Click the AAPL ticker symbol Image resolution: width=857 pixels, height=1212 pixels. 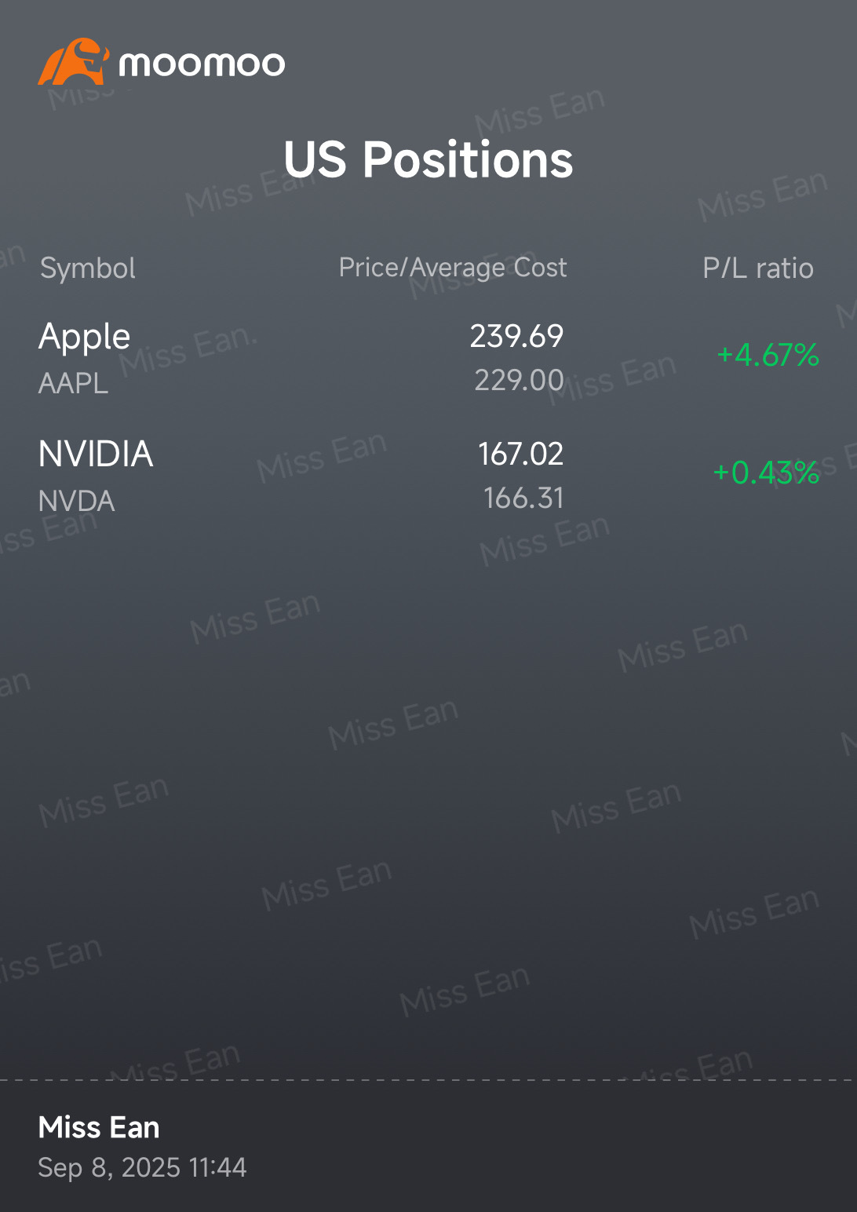tap(73, 383)
